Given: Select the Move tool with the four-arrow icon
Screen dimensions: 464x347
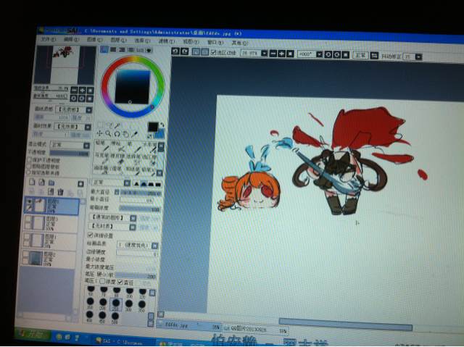Looking at the screenshot, I should [x=99, y=133].
